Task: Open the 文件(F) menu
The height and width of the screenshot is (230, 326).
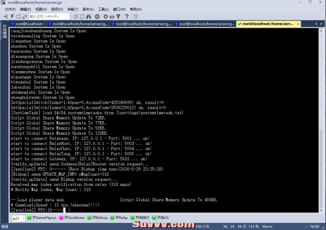Action: (10, 9)
